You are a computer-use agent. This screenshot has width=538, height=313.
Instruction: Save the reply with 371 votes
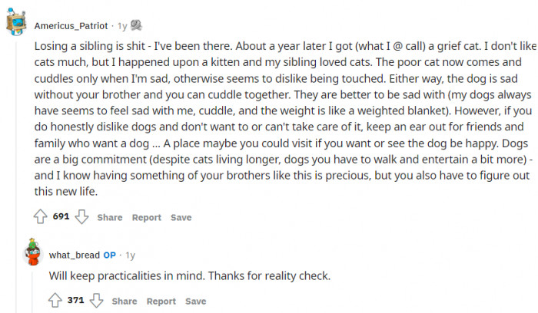[195, 301]
